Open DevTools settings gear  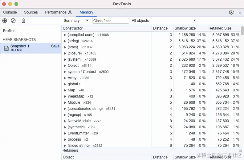tap(231, 12)
